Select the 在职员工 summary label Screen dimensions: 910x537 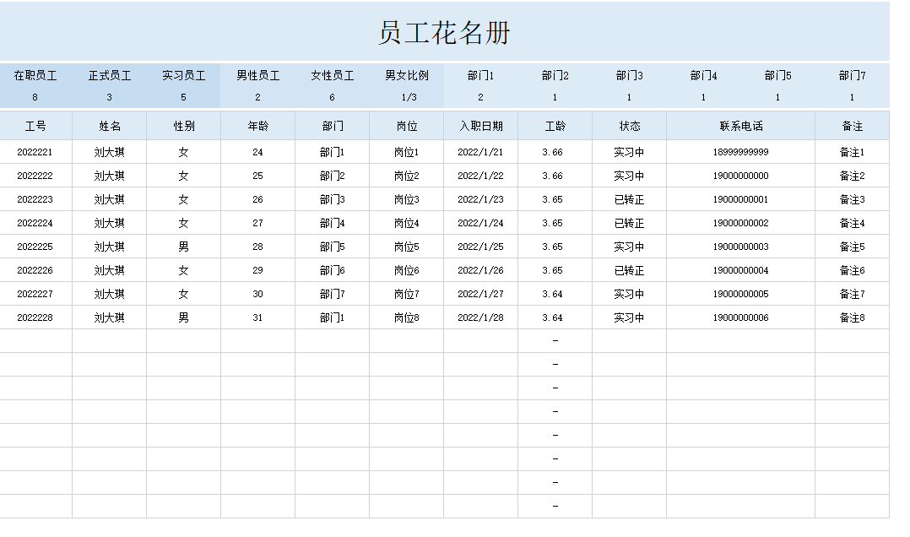click(35, 76)
